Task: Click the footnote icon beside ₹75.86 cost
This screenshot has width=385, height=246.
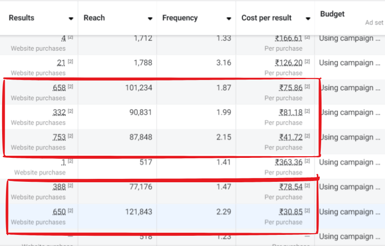Action: coord(307,87)
